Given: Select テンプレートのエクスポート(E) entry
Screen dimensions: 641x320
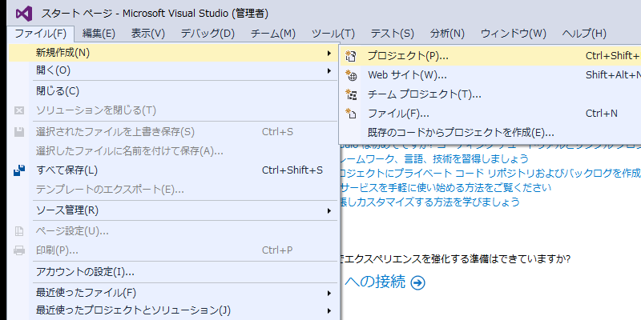Looking at the screenshot, I should pyautogui.click(x=173, y=190).
